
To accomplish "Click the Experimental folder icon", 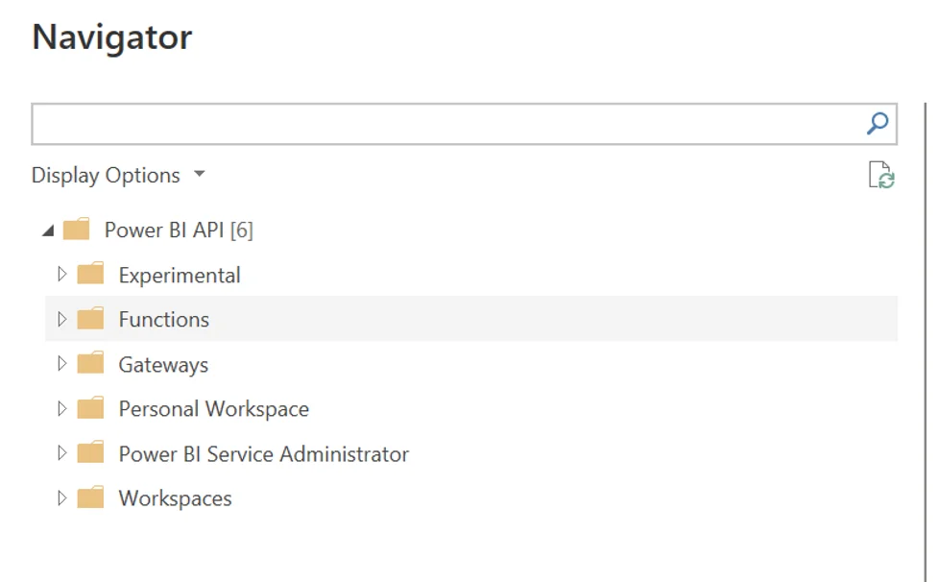I will pos(90,275).
